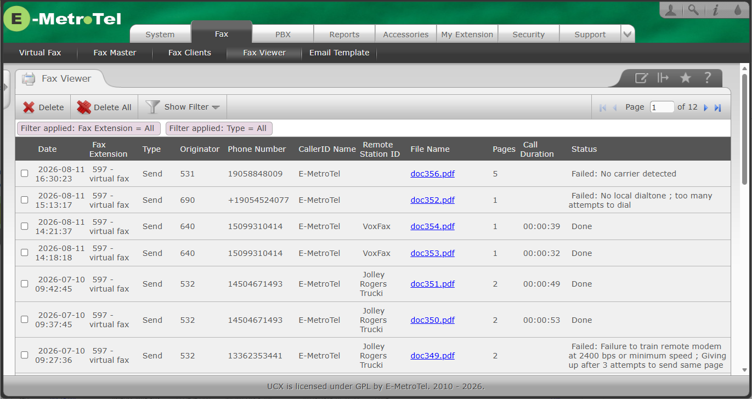Click the Date column header
752x399 pixels.
(x=47, y=149)
